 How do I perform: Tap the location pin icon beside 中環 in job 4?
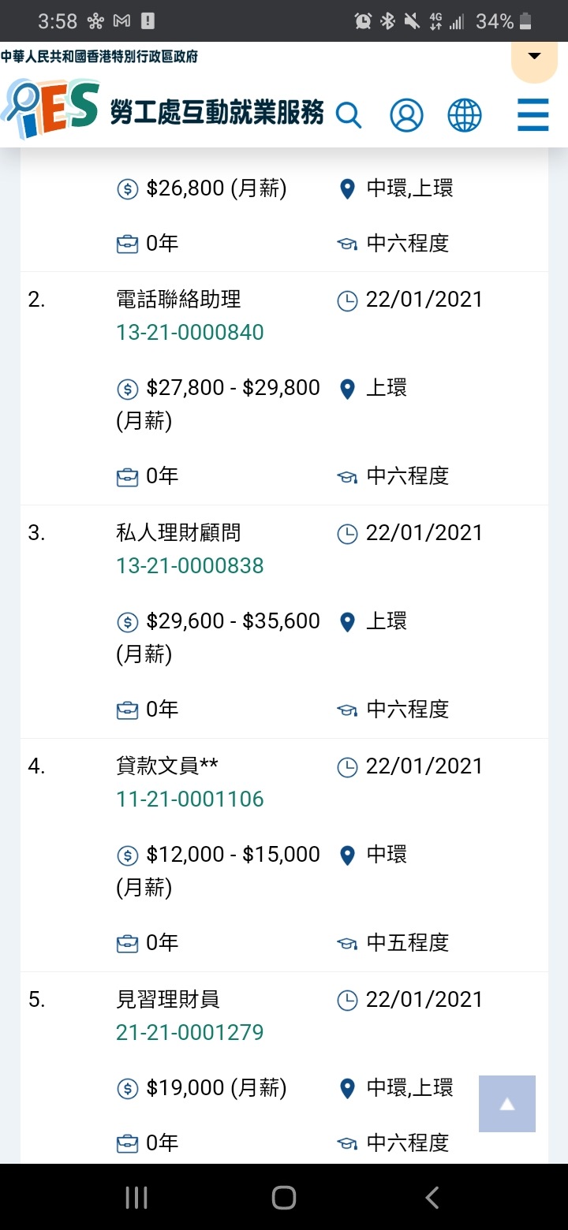347,855
